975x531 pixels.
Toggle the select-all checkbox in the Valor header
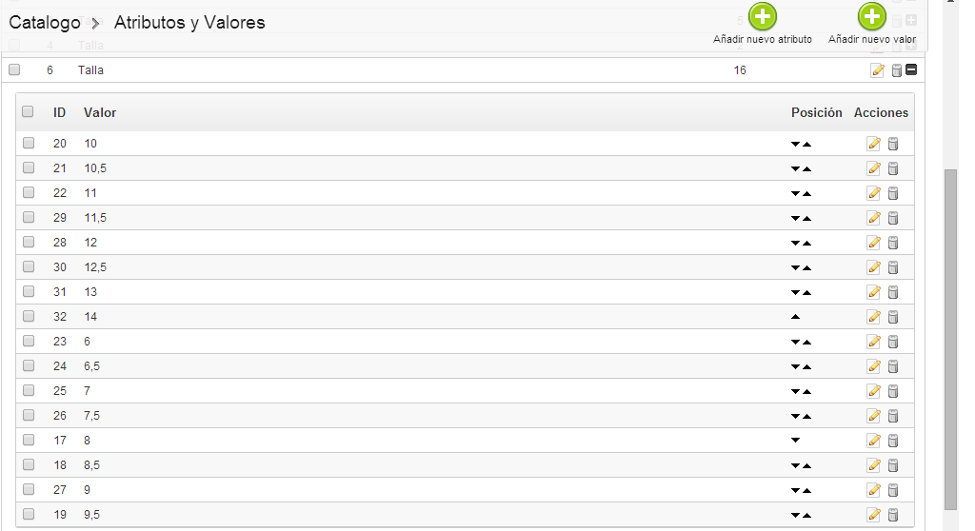29,112
